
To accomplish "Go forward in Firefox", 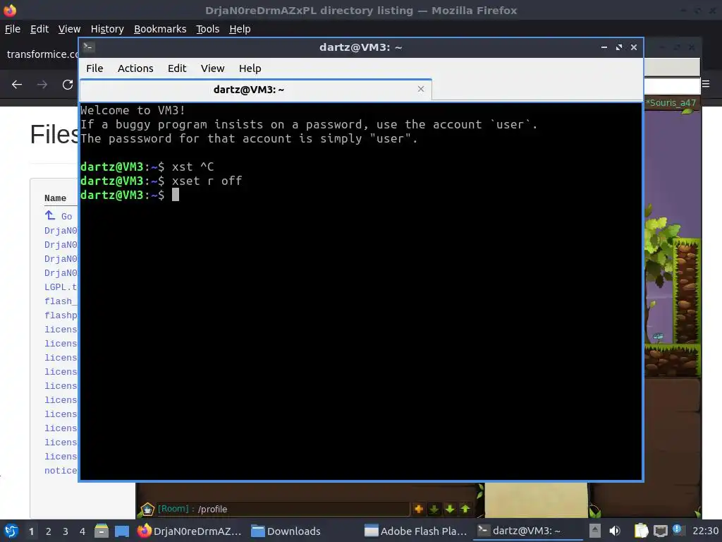I will tap(42, 85).
